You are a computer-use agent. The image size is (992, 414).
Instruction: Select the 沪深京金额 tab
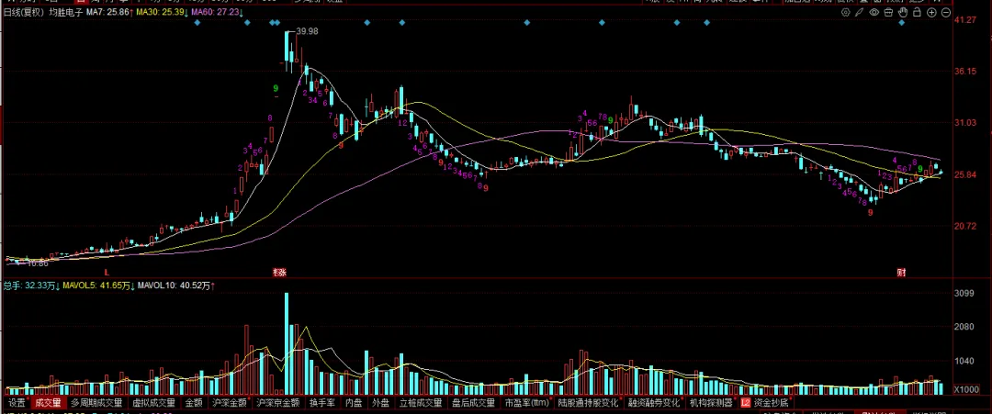pyautogui.click(x=277, y=402)
